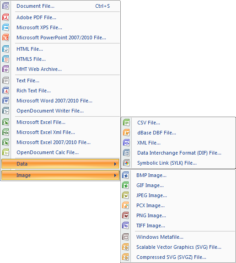Choose Document File... from the menu

click(60, 6)
